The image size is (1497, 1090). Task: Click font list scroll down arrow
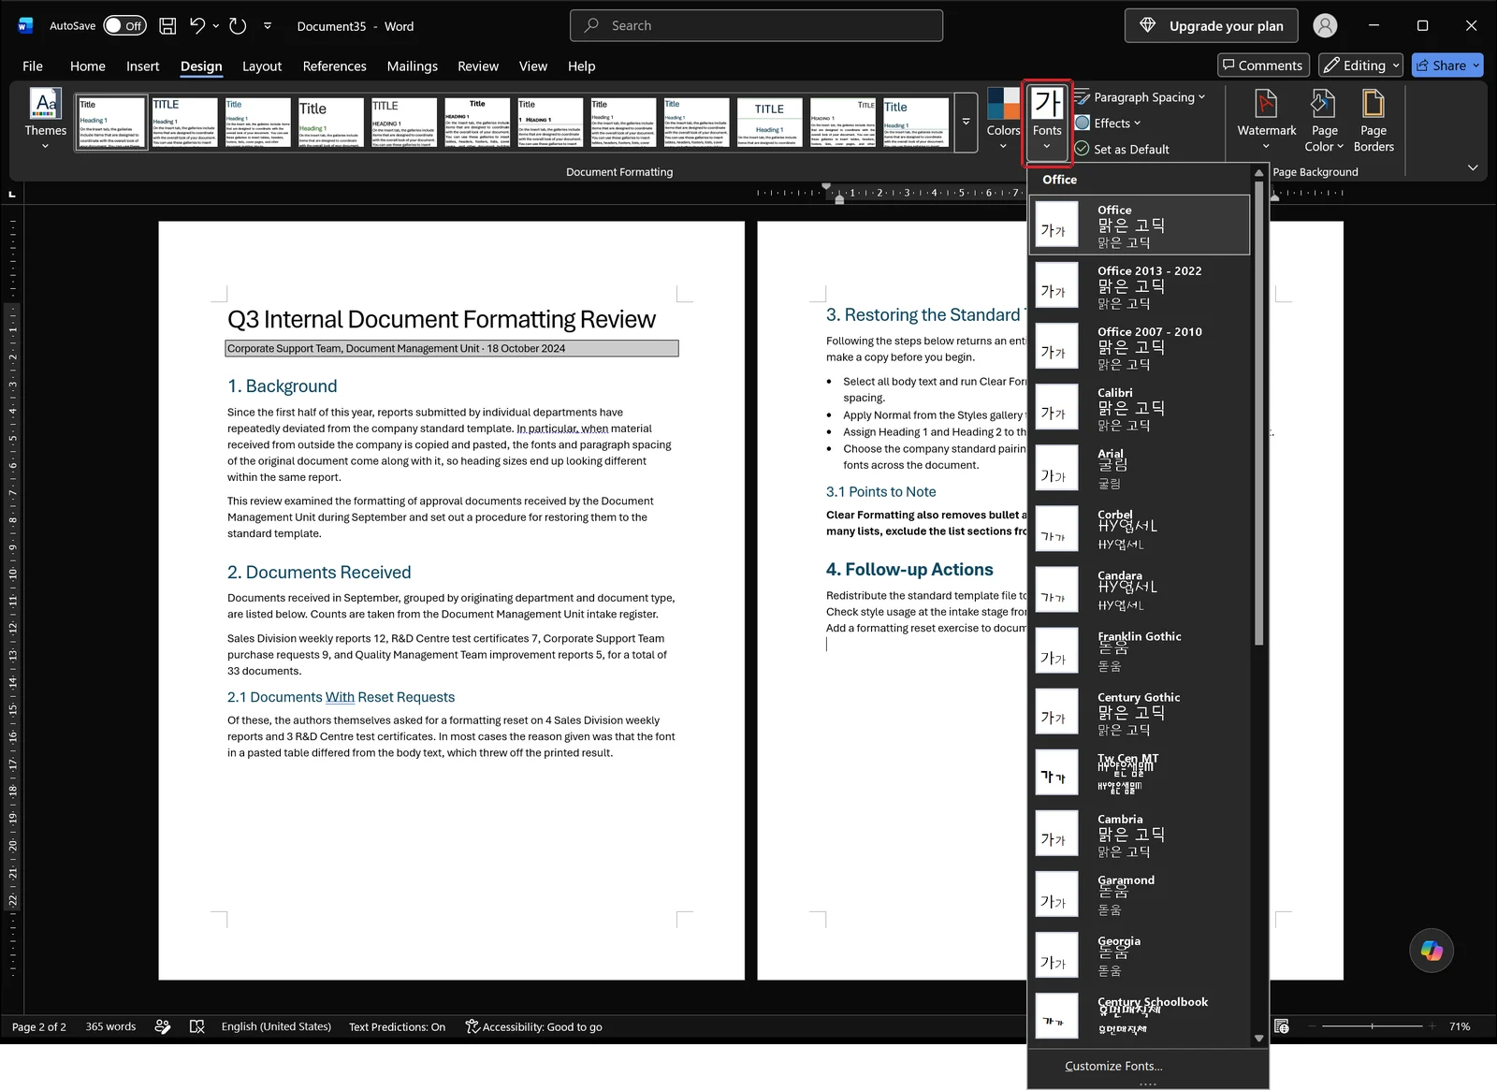[x=1258, y=1038]
